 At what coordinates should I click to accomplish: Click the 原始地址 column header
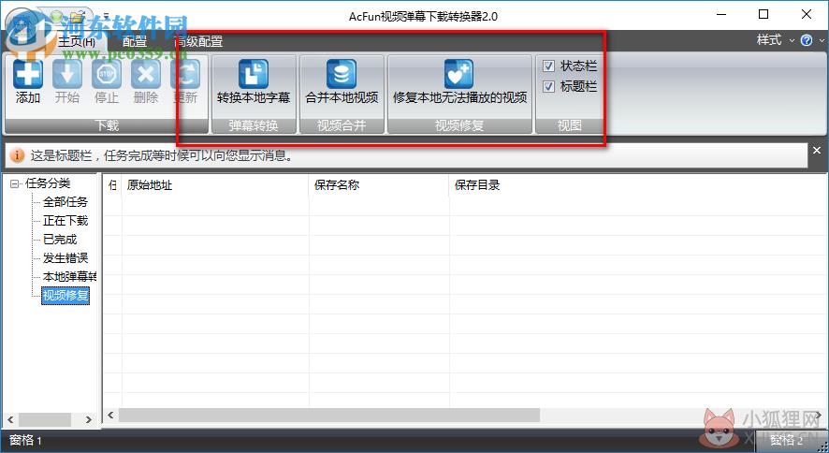(214, 185)
